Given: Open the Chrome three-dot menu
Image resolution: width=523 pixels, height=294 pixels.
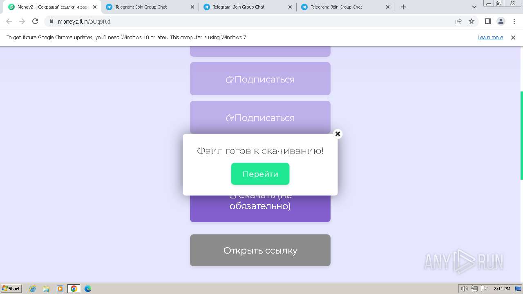Looking at the screenshot, I should (514, 21).
